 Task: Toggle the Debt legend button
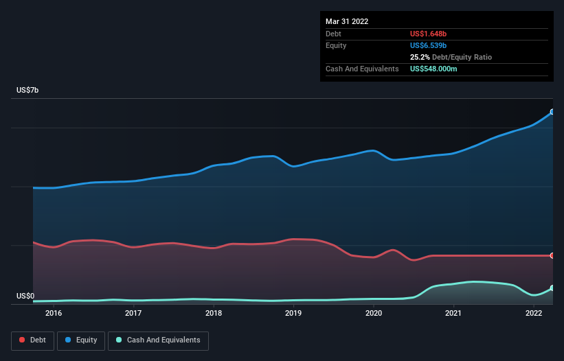pyautogui.click(x=33, y=340)
